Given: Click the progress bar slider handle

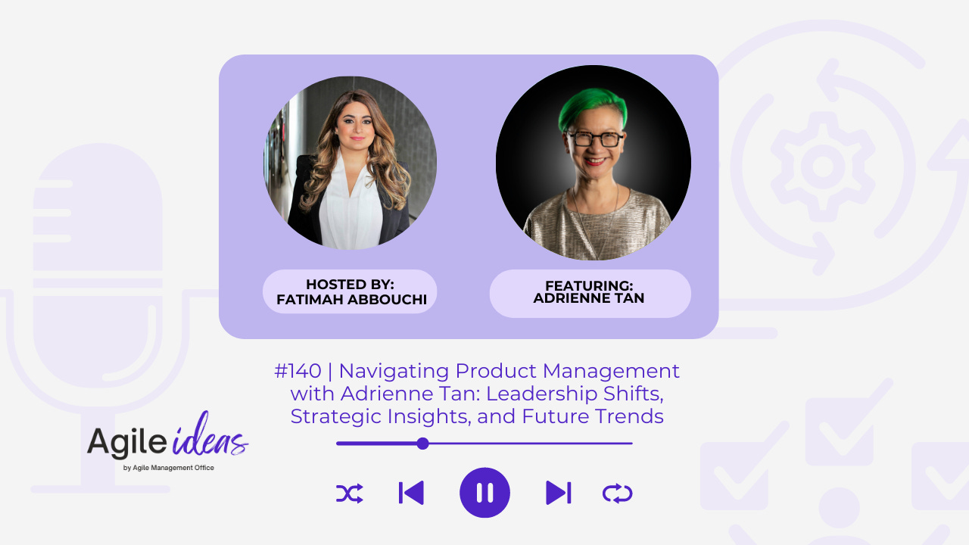Looking at the screenshot, I should [x=423, y=444].
